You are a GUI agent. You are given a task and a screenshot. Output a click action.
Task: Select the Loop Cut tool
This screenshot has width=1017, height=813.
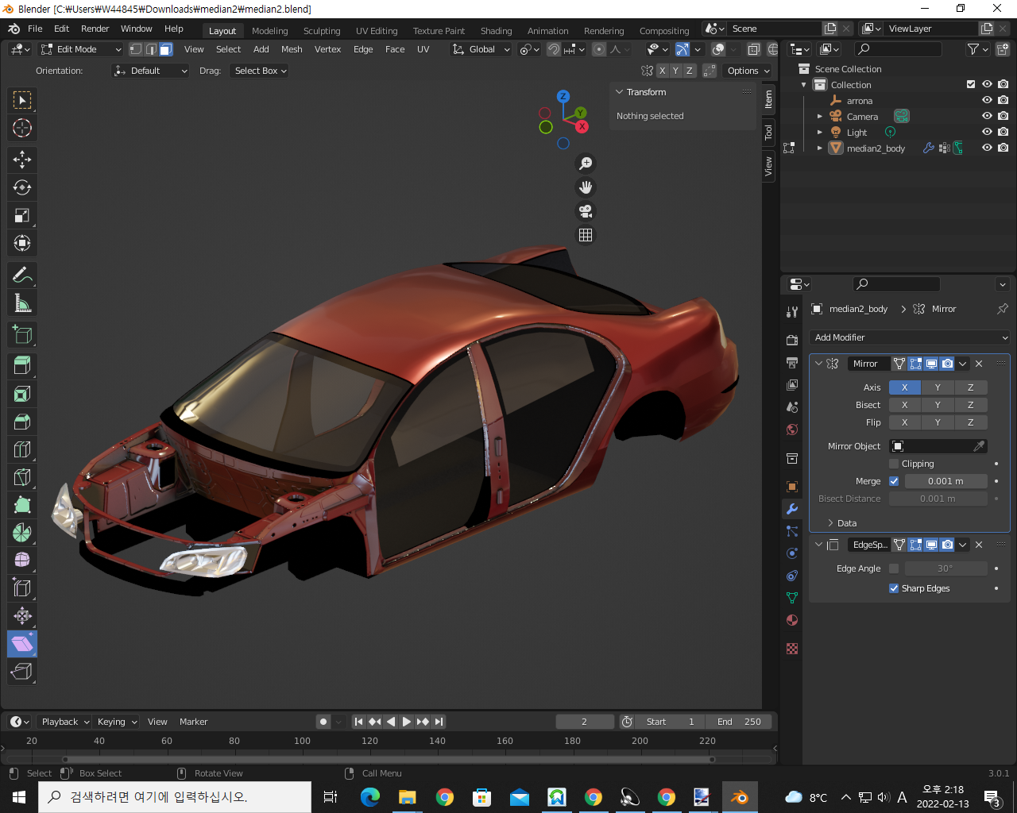(x=22, y=449)
